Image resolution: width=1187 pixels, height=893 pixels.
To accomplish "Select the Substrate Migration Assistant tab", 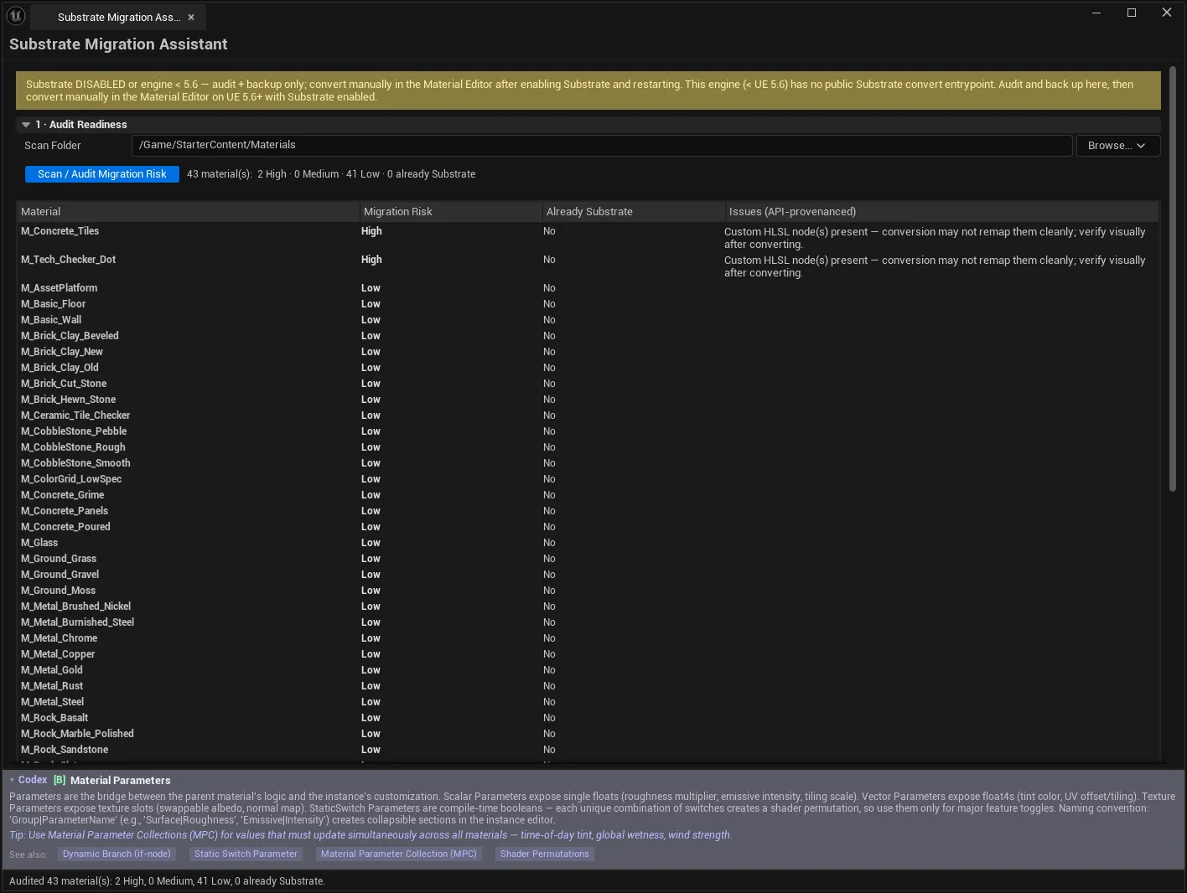I will (118, 17).
